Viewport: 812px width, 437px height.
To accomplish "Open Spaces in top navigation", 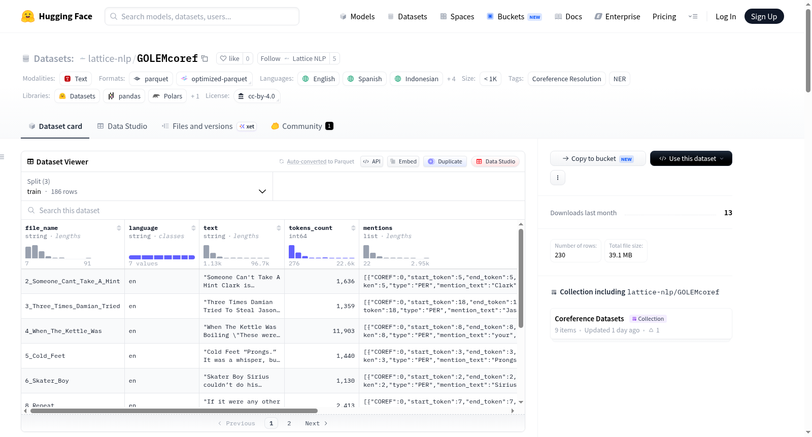I will pos(457,16).
